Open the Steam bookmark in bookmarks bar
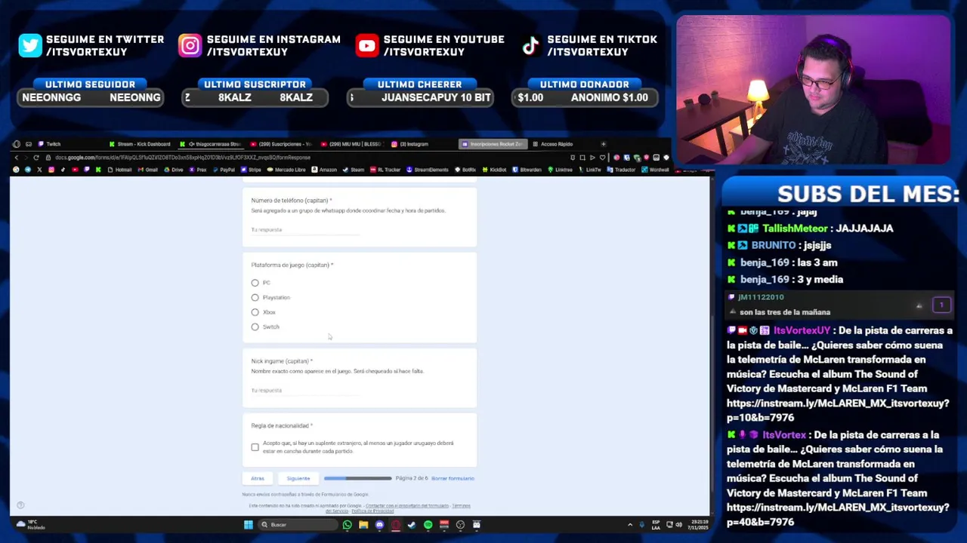967x543 pixels. 354,170
